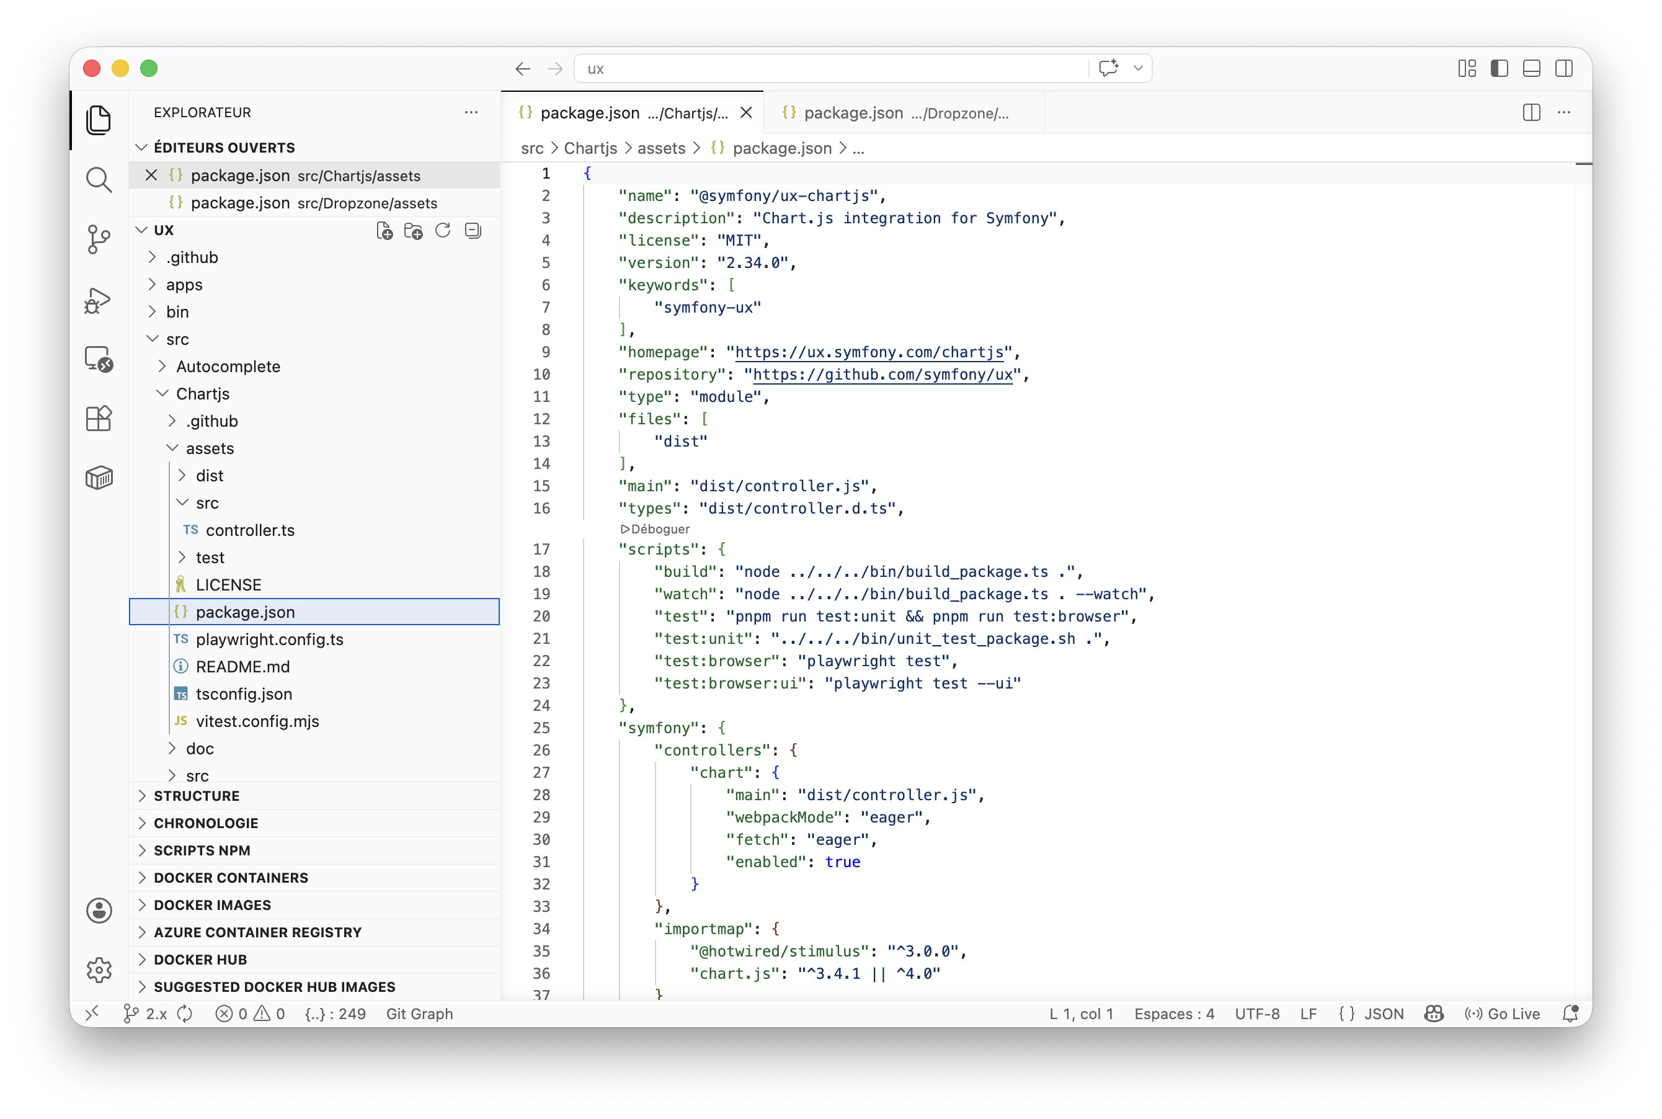Collapse the ÉDITEURS OUVERTS section
Viewport: 1662px width, 1119px height.
click(224, 148)
